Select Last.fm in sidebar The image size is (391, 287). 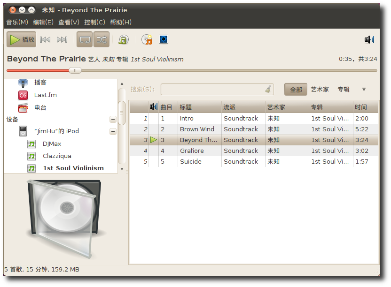pos(46,95)
